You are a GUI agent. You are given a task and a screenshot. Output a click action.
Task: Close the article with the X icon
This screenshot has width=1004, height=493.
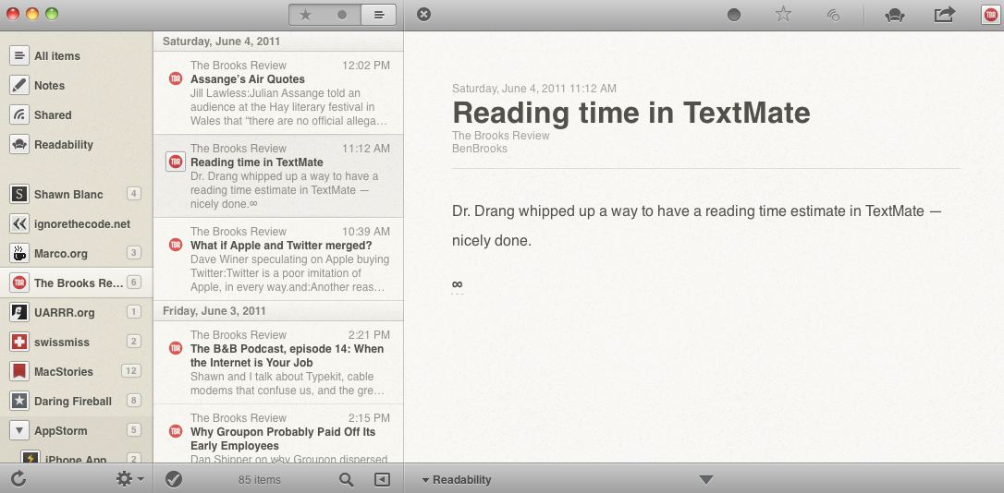[x=423, y=14]
